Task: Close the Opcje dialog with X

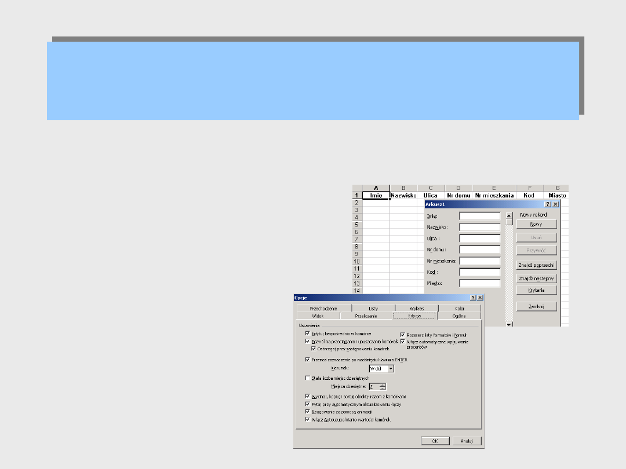Action: click(x=480, y=297)
